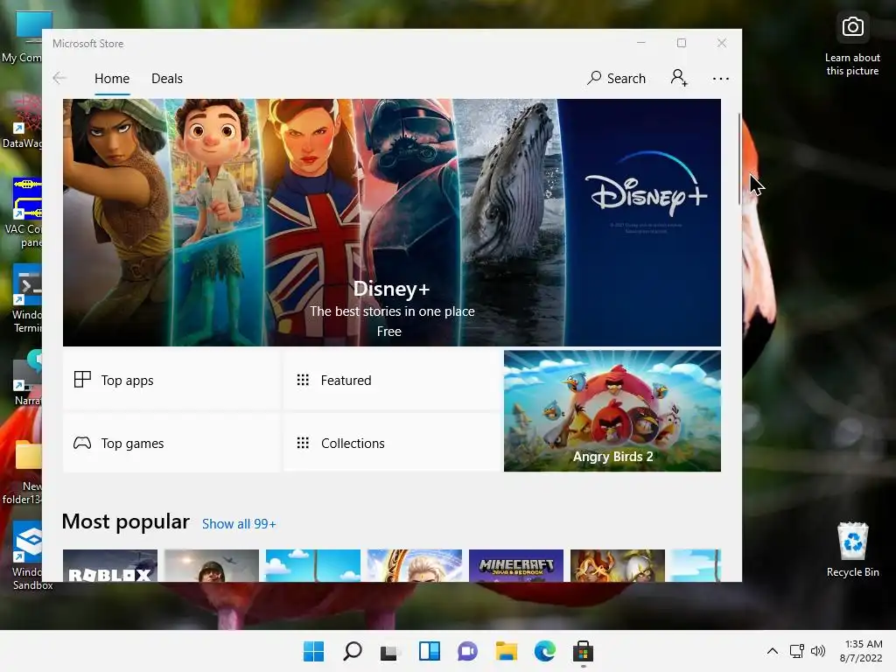Open the three-dot See more menu
896x672 pixels.
pyautogui.click(x=721, y=78)
